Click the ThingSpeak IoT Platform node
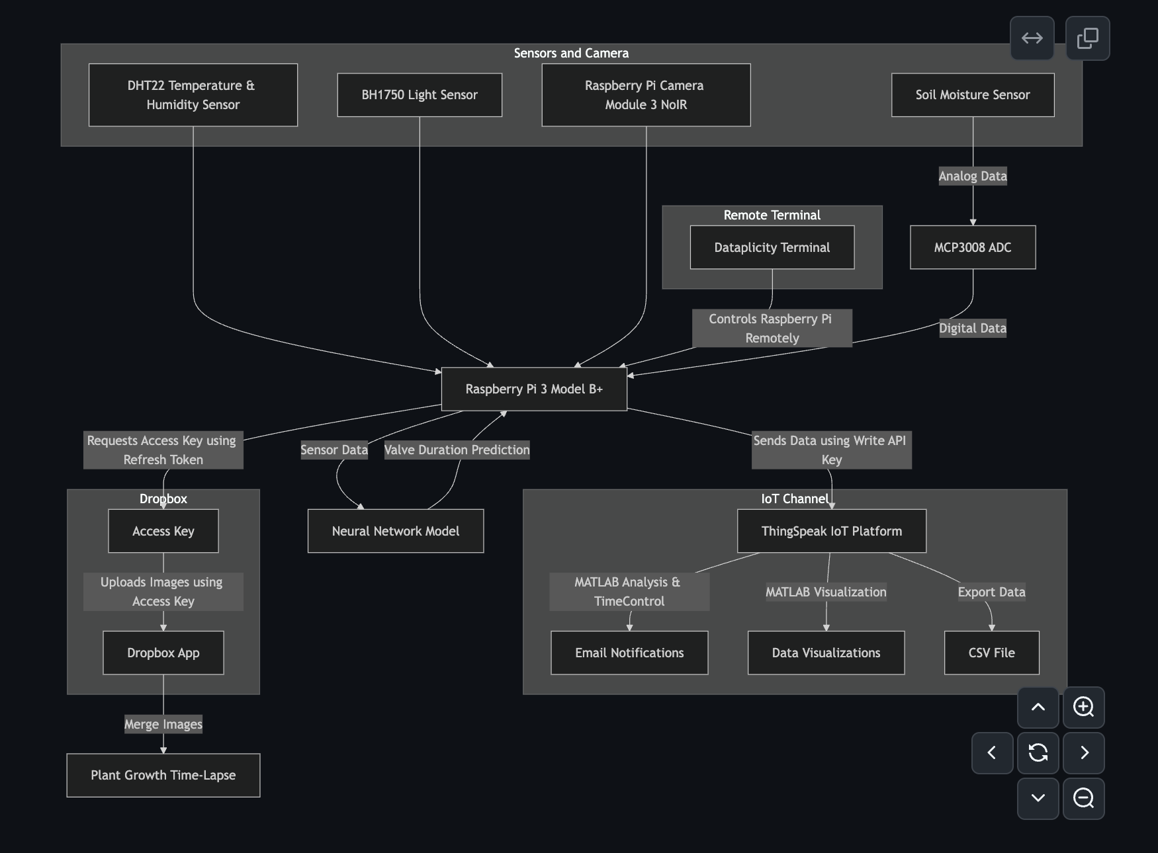 click(831, 531)
